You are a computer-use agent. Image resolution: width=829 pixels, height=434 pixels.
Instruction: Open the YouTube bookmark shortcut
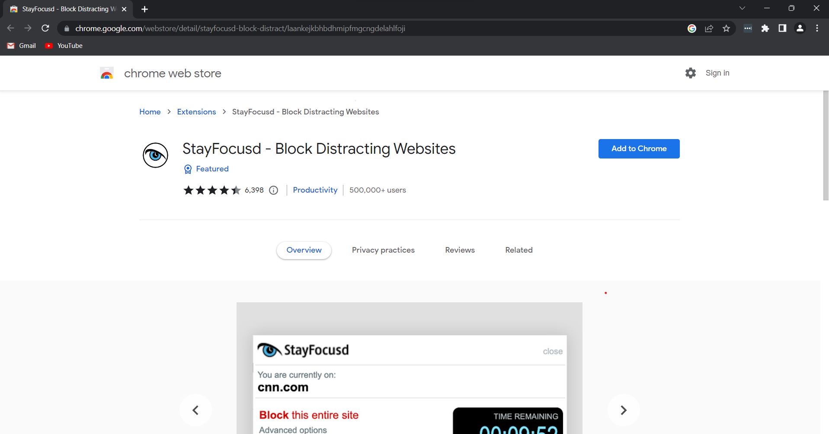click(64, 45)
